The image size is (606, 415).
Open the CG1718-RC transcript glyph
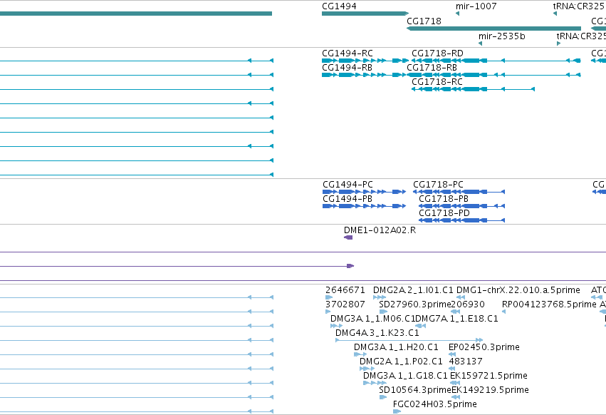point(473,89)
